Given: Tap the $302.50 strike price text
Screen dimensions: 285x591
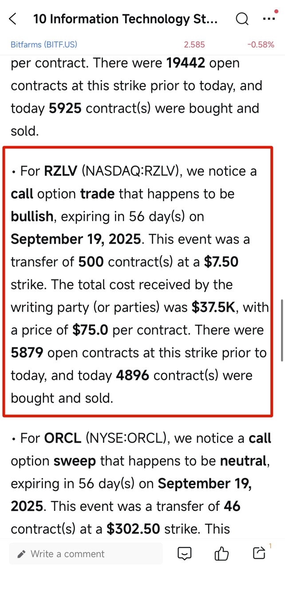Looking at the screenshot, I should tap(133, 529).
